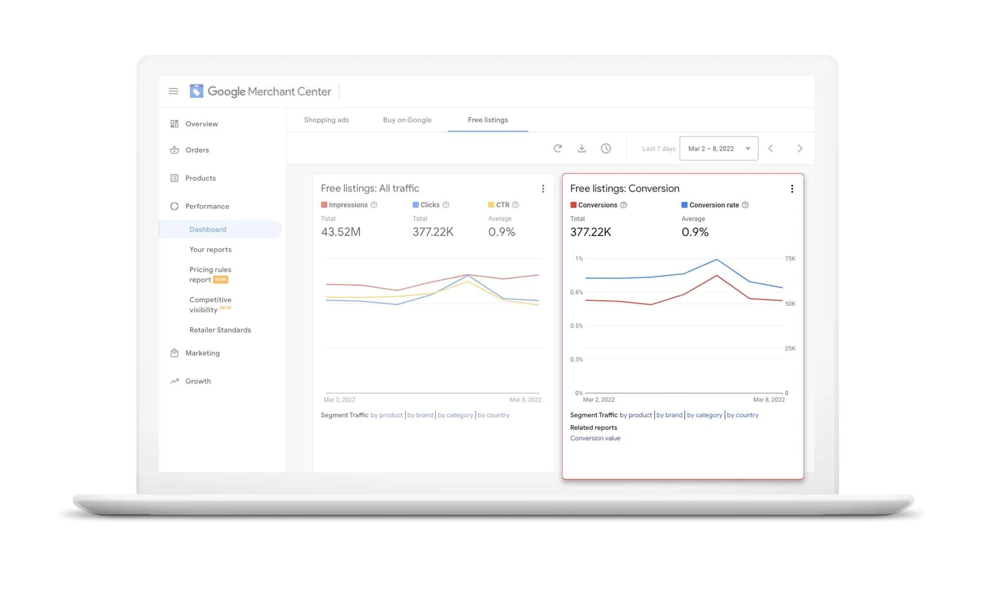Open the All traffic card options menu
The height and width of the screenshot is (594, 983).
click(x=543, y=189)
